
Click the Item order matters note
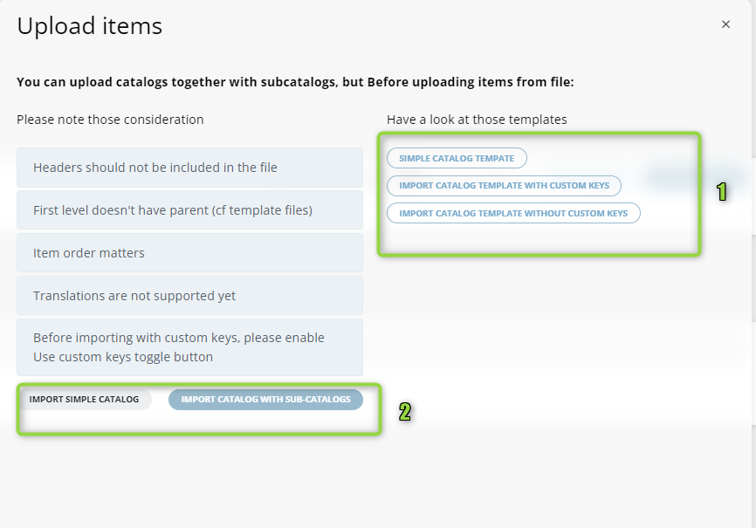(x=189, y=253)
